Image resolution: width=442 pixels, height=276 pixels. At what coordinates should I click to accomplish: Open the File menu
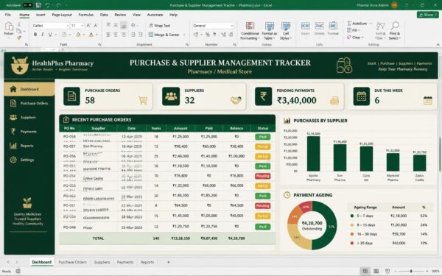(8, 15)
